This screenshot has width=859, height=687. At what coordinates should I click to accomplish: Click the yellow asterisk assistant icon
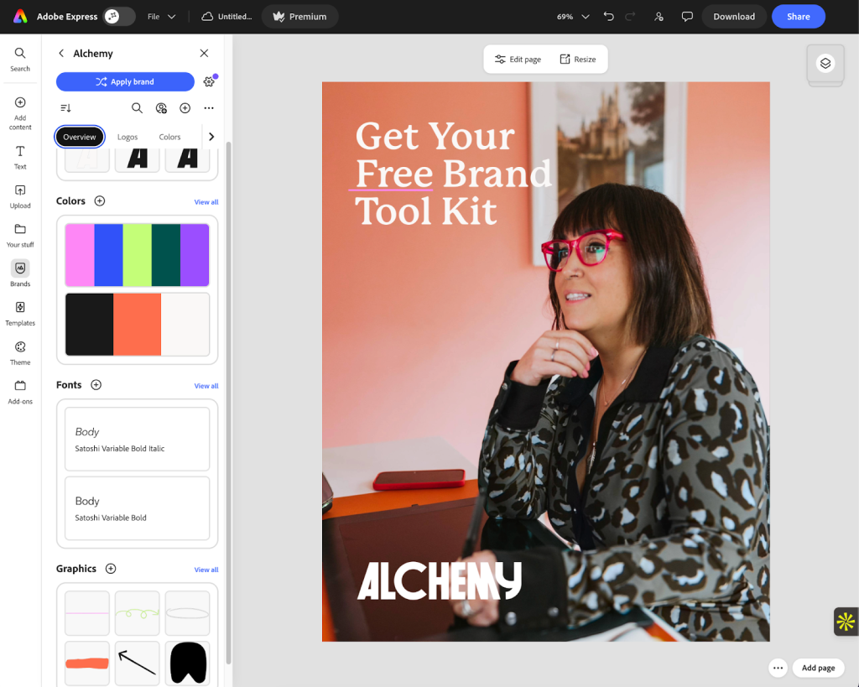[846, 622]
